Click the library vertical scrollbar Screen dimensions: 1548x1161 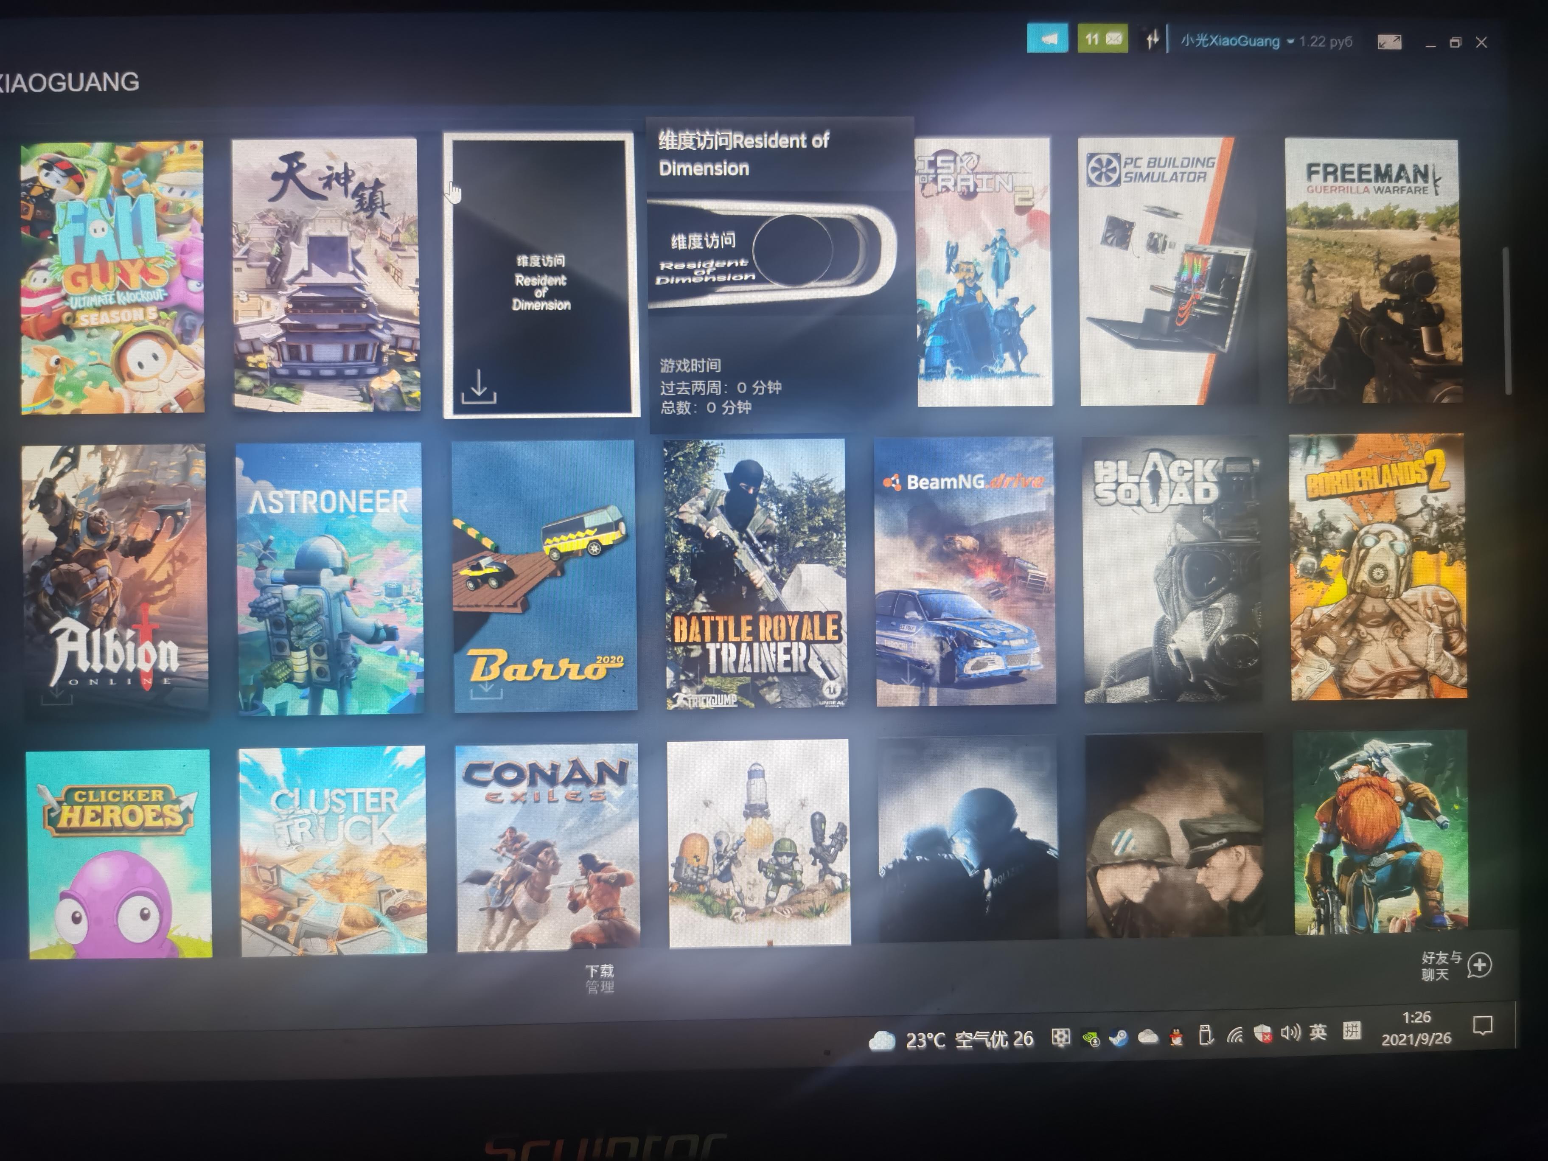click(x=1507, y=320)
